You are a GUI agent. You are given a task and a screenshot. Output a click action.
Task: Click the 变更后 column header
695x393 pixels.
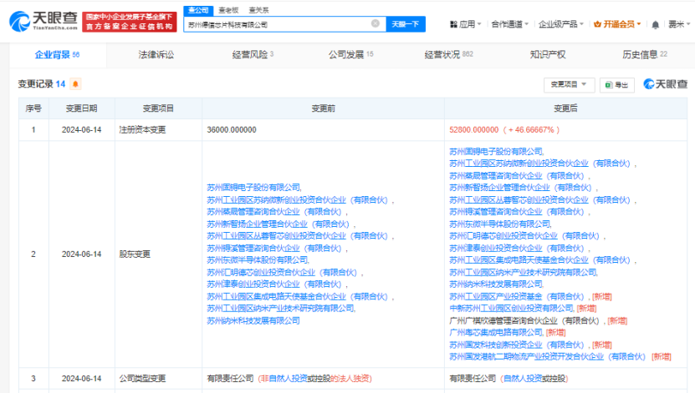(x=565, y=108)
